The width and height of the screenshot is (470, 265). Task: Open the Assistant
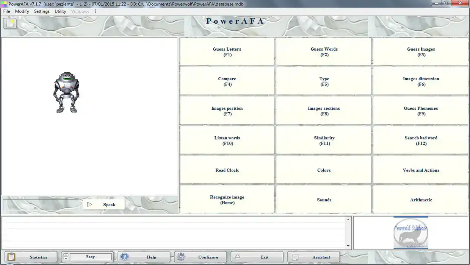point(313,257)
